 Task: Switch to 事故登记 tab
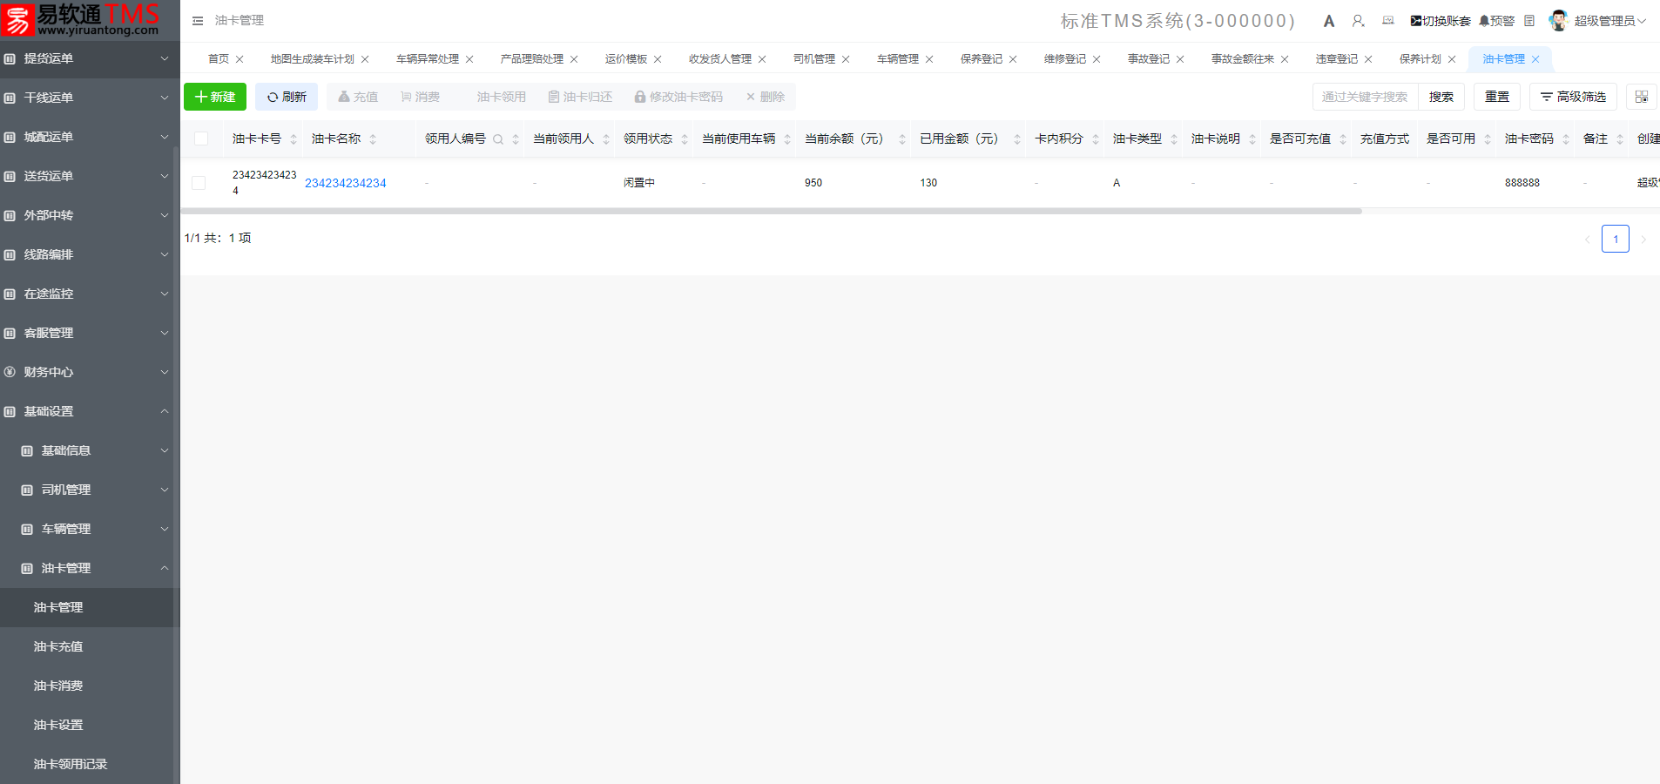[1148, 59]
